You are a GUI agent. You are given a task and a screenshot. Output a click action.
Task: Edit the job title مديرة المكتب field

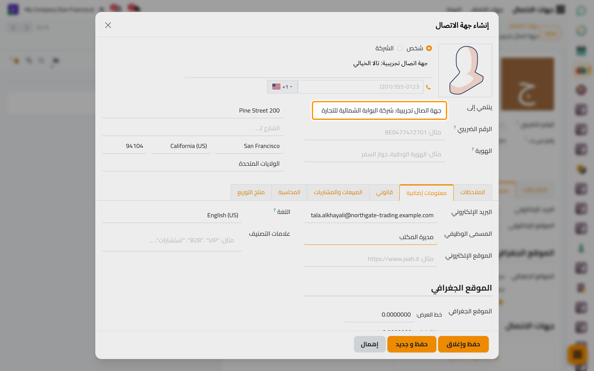tap(370, 237)
